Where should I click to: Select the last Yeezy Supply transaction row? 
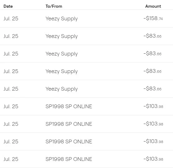click(x=87, y=89)
